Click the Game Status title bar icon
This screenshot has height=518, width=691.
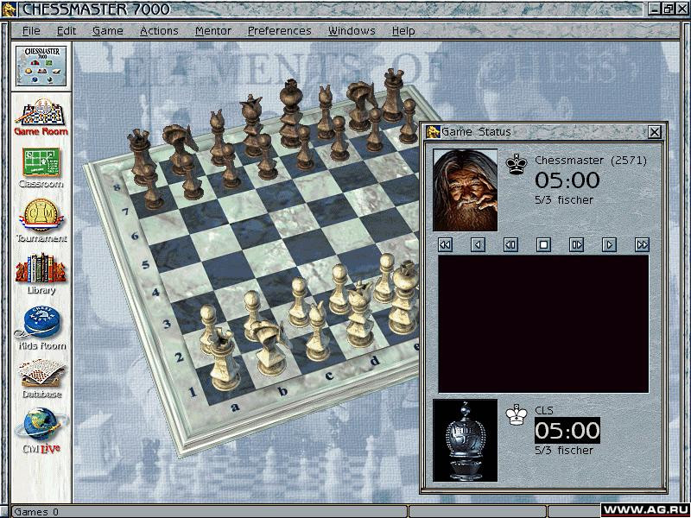click(x=434, y=132)
